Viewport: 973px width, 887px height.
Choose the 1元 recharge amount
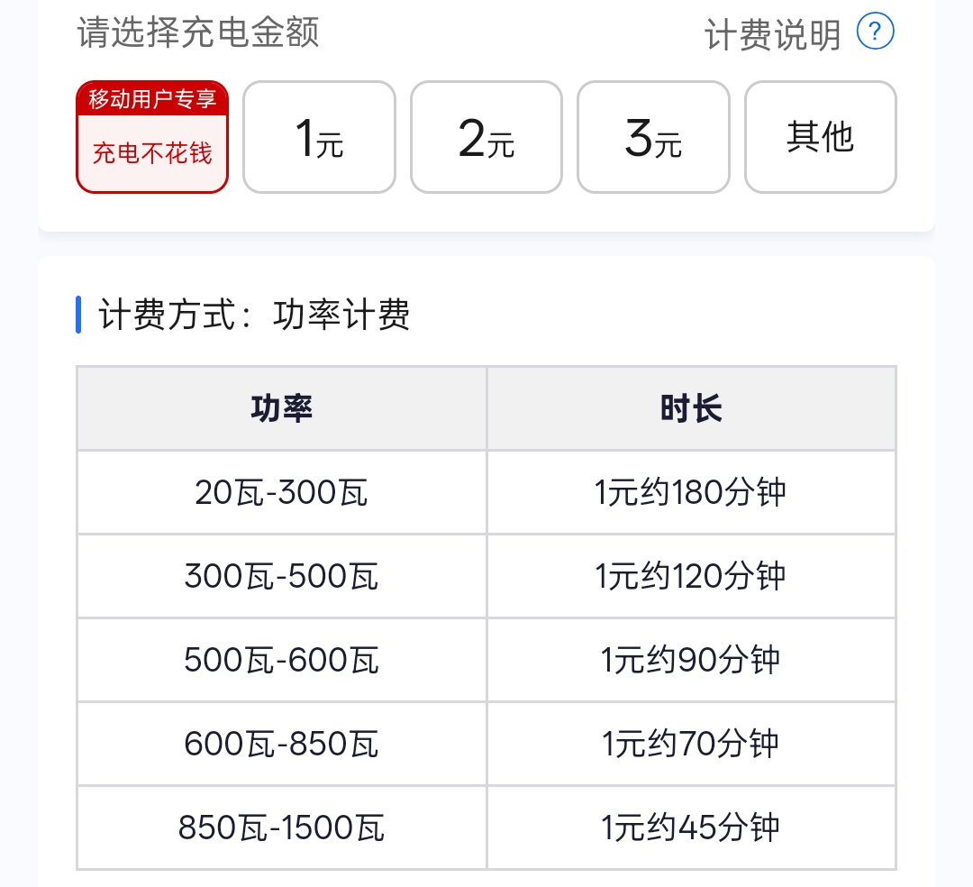pyautogui.click(x=319, y=136)
